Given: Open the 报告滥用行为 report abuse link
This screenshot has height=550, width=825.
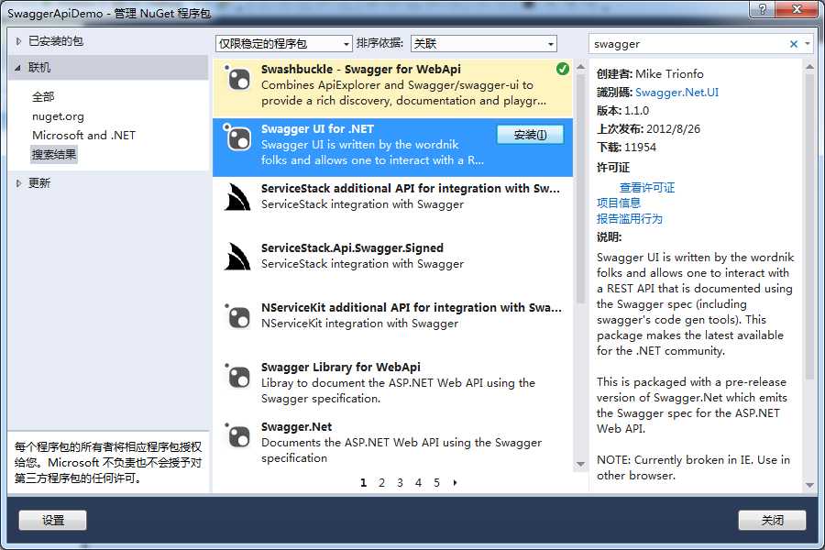Looking at the screenshot, I should click(x=629, y=219).
